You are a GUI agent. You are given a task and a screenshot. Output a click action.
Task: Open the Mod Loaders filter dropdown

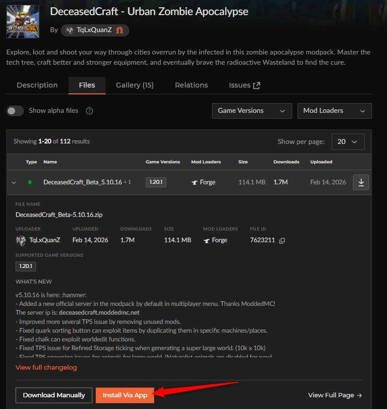[334, 111]
